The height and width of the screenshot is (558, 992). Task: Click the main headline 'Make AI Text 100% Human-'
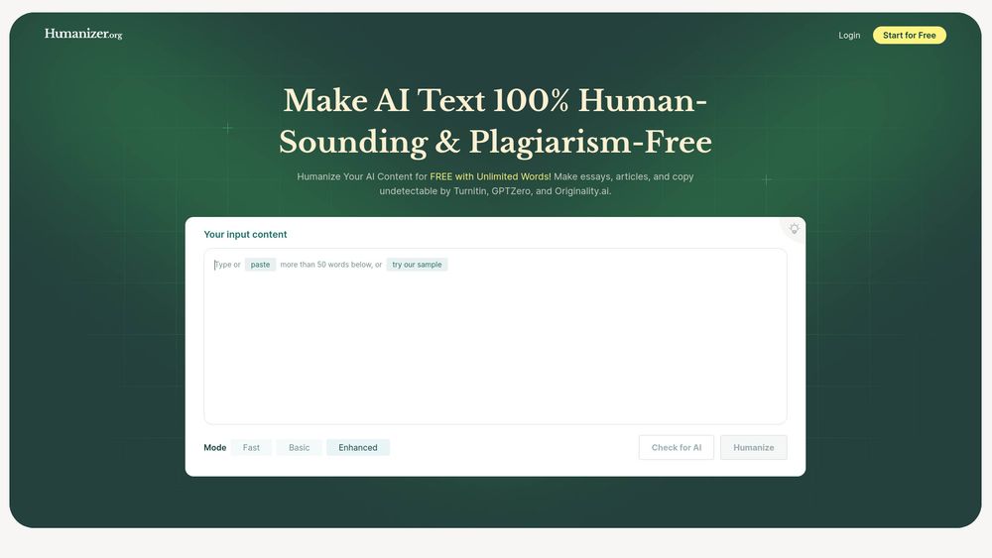pos(495,100)
